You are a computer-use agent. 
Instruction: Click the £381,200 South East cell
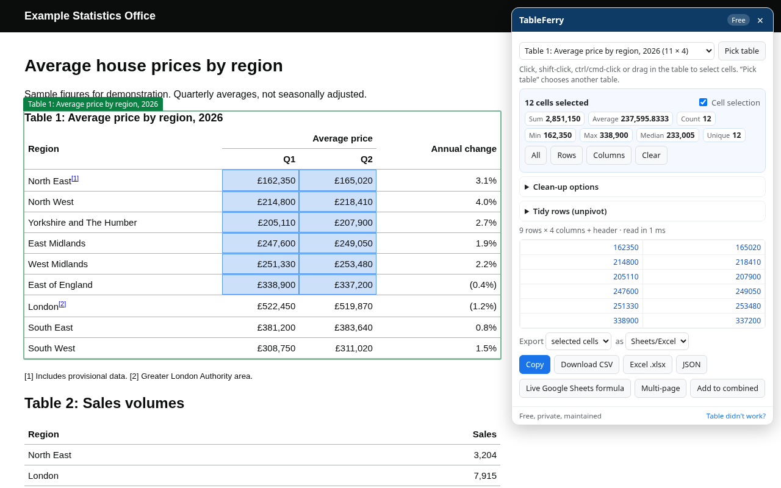point(261,328)
